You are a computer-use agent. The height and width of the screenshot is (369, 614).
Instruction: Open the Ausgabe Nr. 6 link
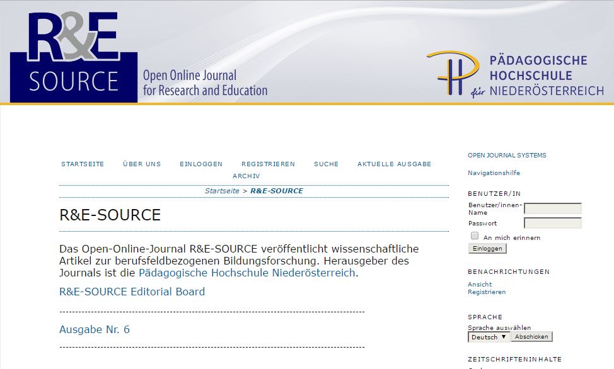point(95,329)
